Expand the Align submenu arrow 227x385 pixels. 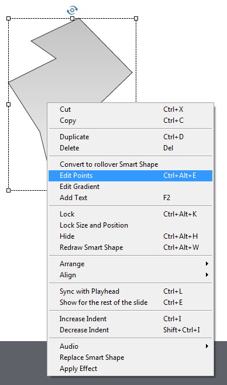click(x=207, y=275)
